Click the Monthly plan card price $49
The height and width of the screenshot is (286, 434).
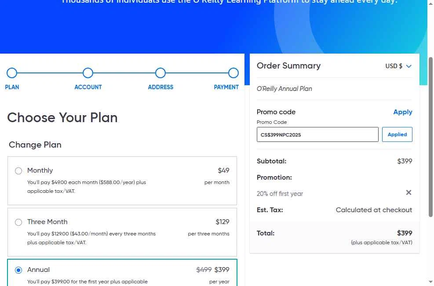(x=223, y=170)
